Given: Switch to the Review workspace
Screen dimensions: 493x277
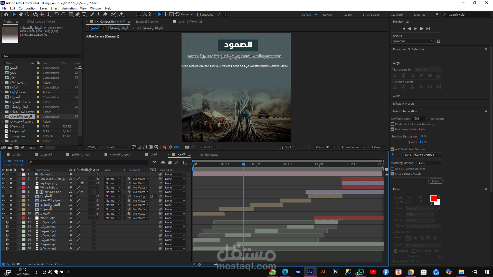Looking at the screenshot, I should pyautogui.click(x=327, y=15).
